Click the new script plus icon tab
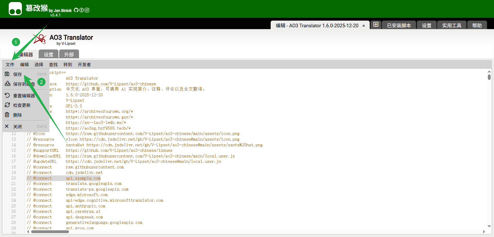 point(376,25)
